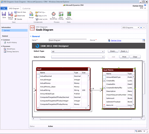The width and height of the screenshot is (149, 134).
Task: Click the Name input field
Action: [68, 40]
